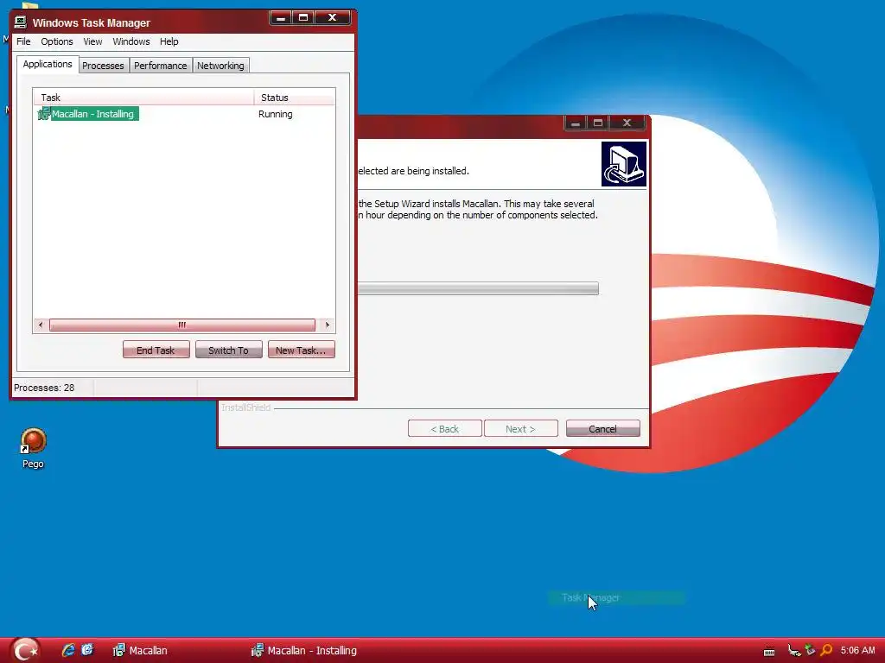885x663 pixels.
Task: Close the Macallan installer window
Action: click(x=627, y=123)
